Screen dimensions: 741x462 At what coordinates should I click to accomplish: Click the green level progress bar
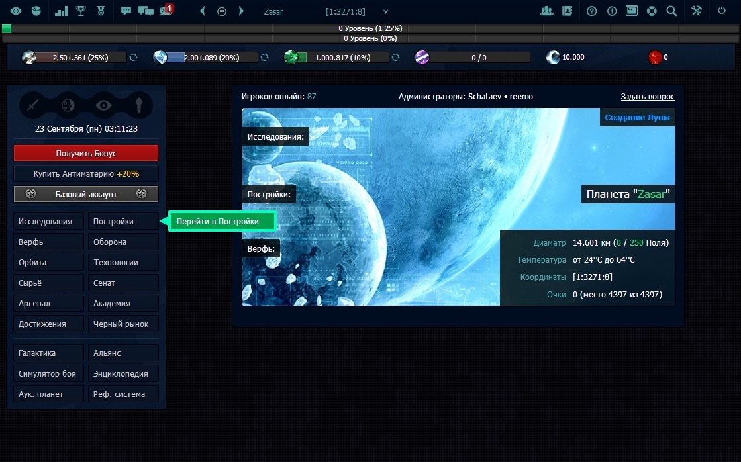(7, 29)
